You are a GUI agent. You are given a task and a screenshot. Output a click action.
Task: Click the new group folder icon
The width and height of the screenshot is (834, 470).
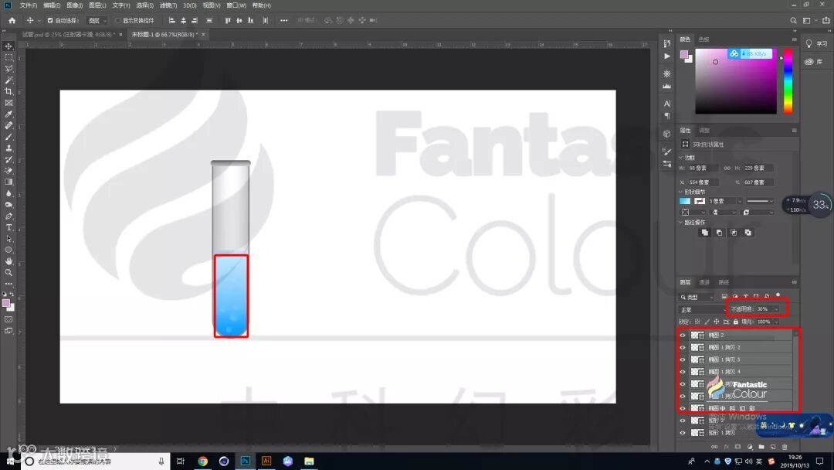point(761,447)
